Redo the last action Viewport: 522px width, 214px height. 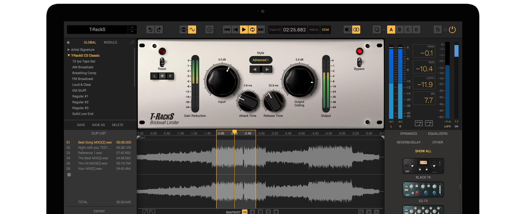(x=159, y=30)
